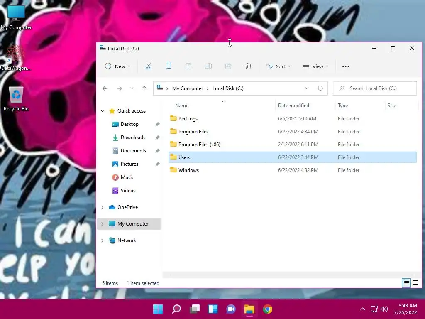
Task: Go back with the left arrow
Action: [x=105, y=88]
